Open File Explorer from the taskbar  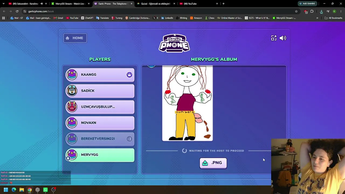(x=22, y=190)
